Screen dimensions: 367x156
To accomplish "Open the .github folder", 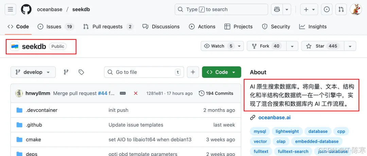I will pos(34,125).
